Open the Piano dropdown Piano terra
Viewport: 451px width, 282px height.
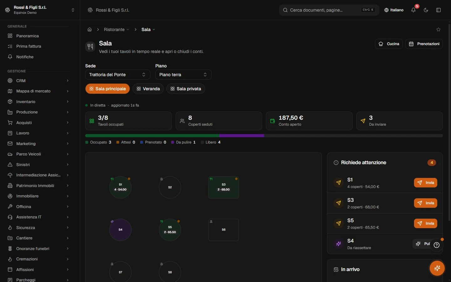coord(184,75)
